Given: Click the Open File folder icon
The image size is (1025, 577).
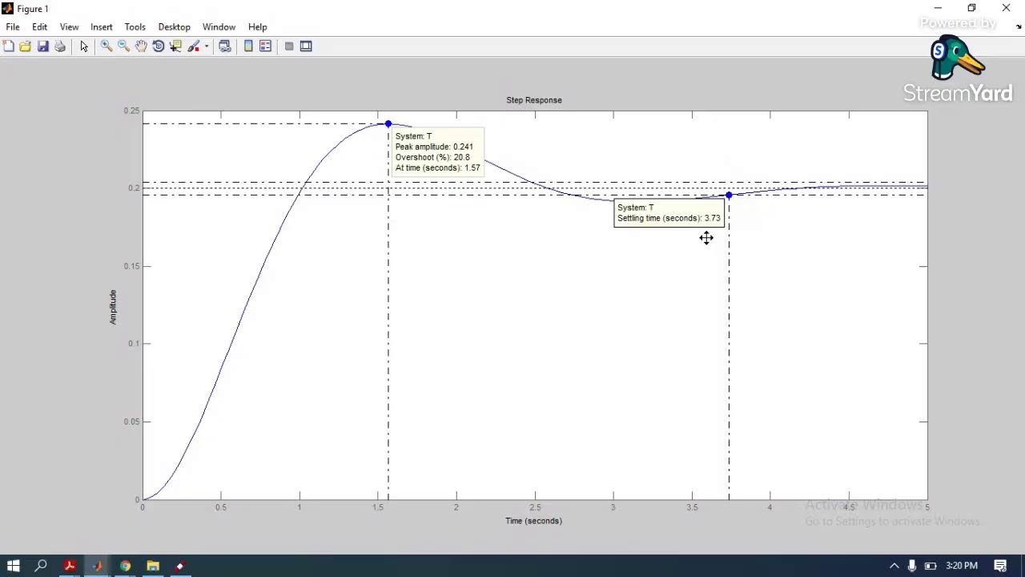Looking at the screenshot, I should [x=26, y=46].
